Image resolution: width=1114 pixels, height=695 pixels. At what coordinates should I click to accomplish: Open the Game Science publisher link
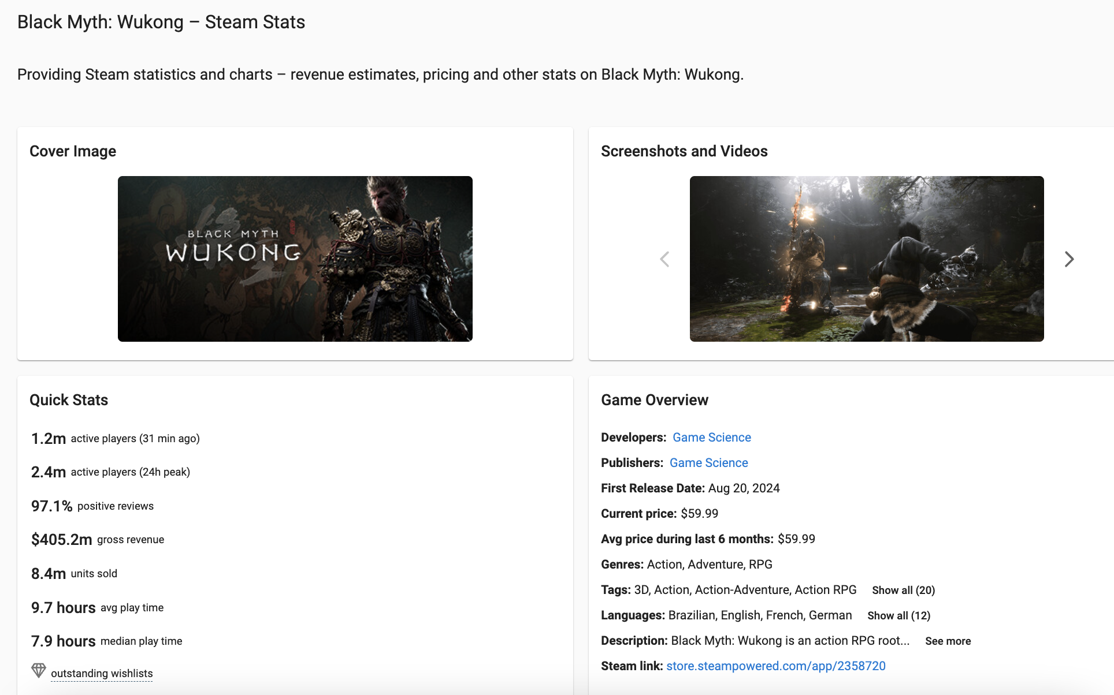point(708,463)
